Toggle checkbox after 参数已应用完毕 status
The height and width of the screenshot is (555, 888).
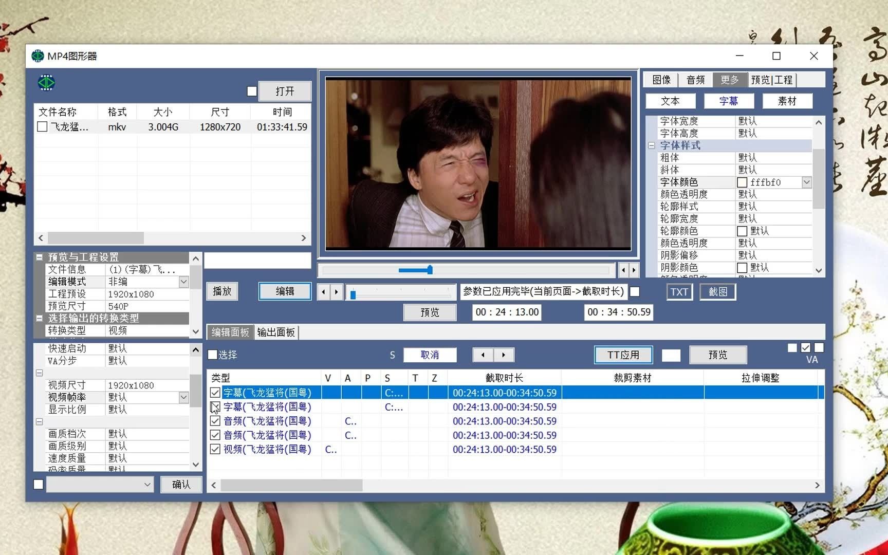pyautogui.click(x=635, y=291)
